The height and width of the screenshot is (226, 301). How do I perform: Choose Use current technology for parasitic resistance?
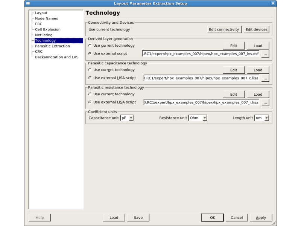click(90, 94)
